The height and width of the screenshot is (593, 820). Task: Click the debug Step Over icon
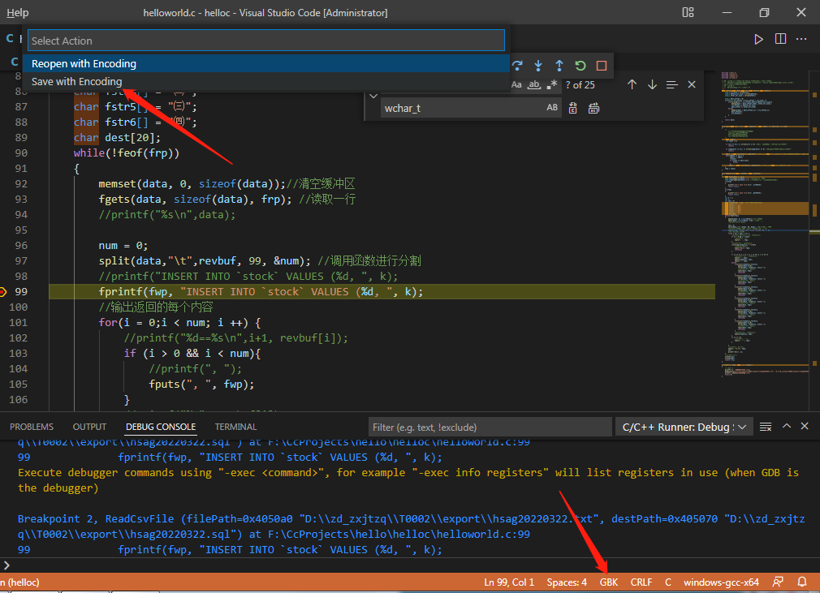click(518, 66)
